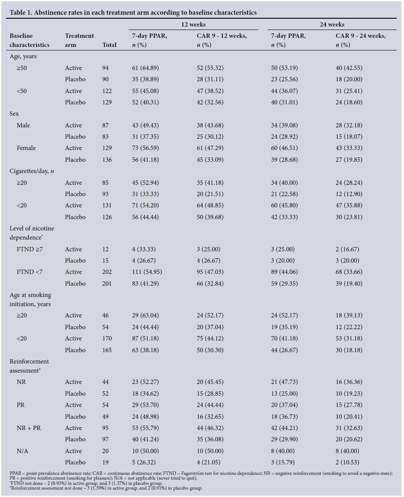This screenshot has height=497, width=404.
Task: Click the "Sex" section label
Action: click(x=14, y=113)
